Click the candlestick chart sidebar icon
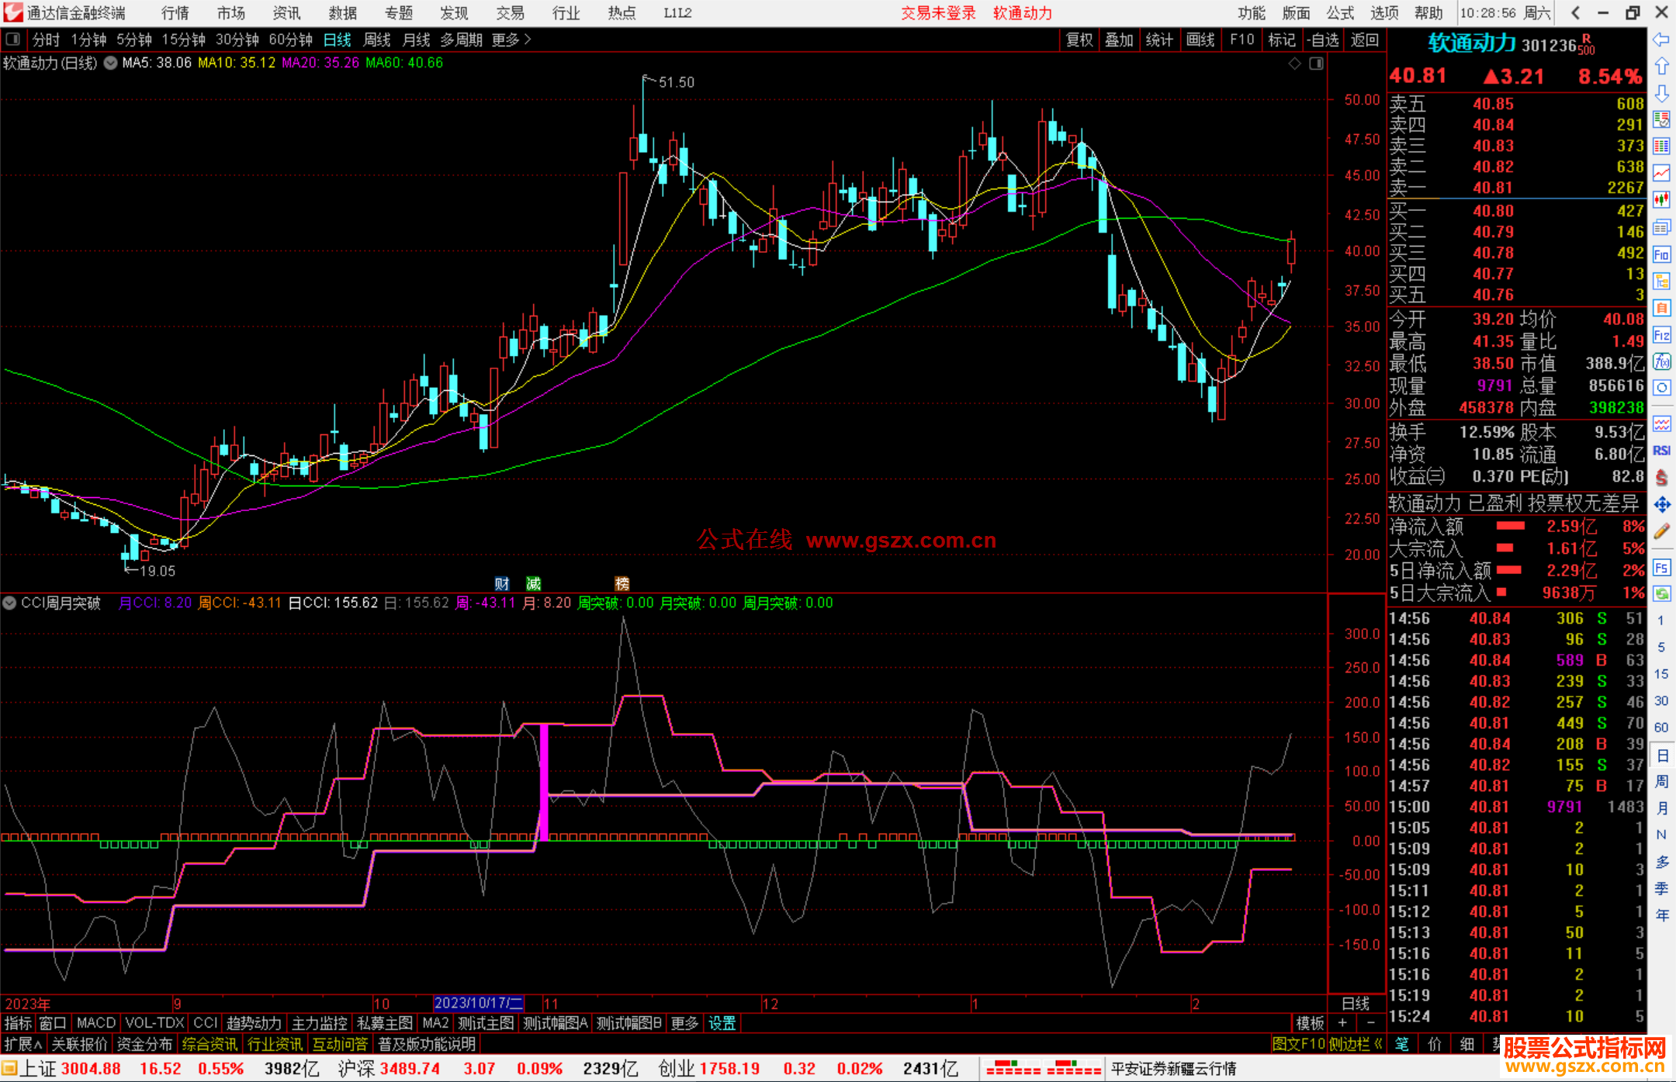The image size is (1676, 1082). [x=1661, y=200]
